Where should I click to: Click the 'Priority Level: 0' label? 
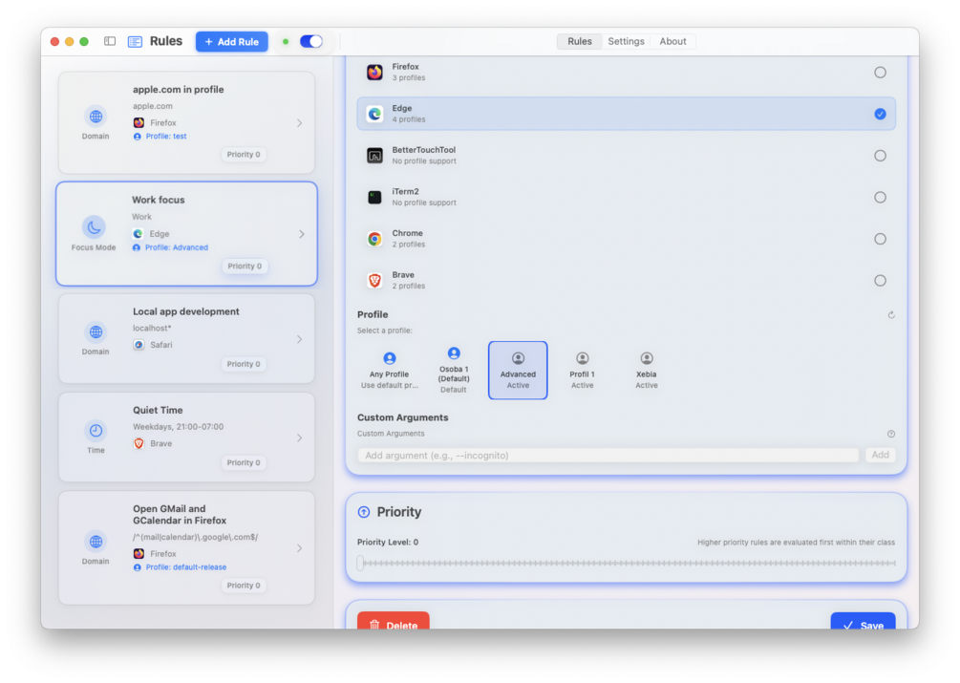click(x=388, y=543)
